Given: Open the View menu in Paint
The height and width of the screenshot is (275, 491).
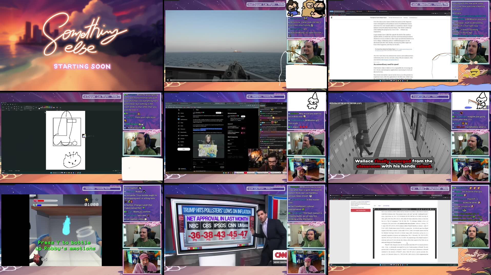Looking at the screenshot, I should coord(8,104).
